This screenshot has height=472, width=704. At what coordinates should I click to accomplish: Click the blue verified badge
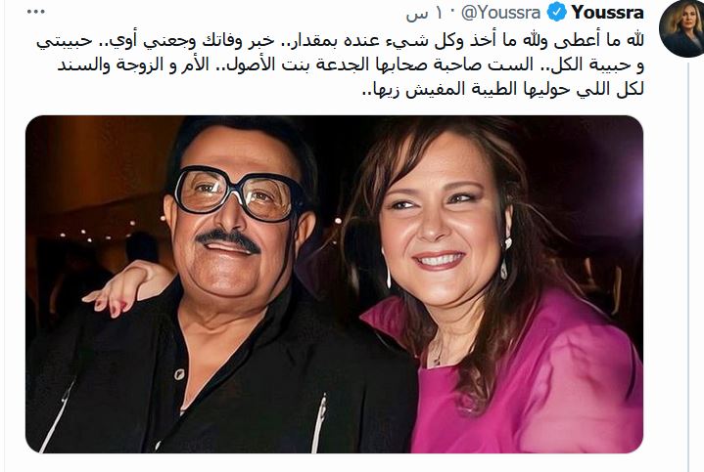click(x=556, y=12)
